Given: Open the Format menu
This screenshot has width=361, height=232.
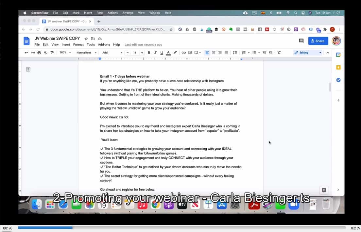Looking at the screenshot, I should point(78,44).
